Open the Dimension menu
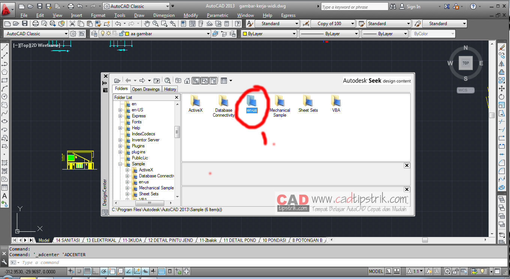The image size is (510, 279). point(164,15)
